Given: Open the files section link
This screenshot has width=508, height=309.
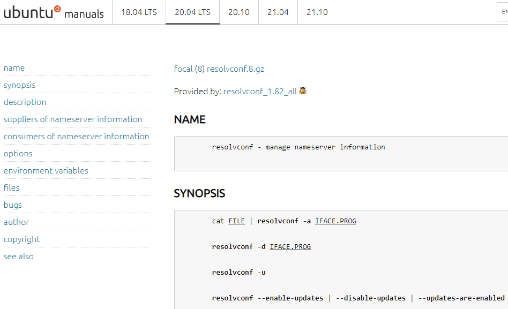Looking at the screenshot, I should point(12,188).
